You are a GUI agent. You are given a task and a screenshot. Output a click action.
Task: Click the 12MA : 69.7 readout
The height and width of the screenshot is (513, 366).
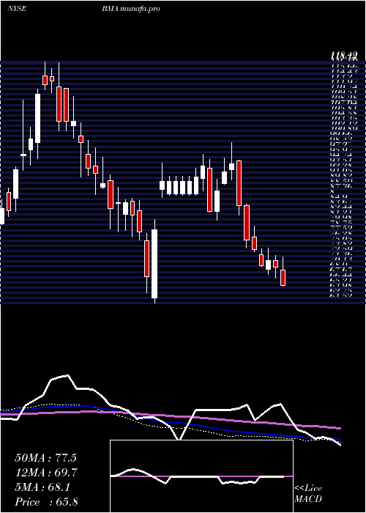click(45, 473)
